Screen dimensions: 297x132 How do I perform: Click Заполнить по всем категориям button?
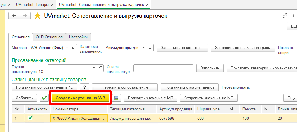pos(243,48)
